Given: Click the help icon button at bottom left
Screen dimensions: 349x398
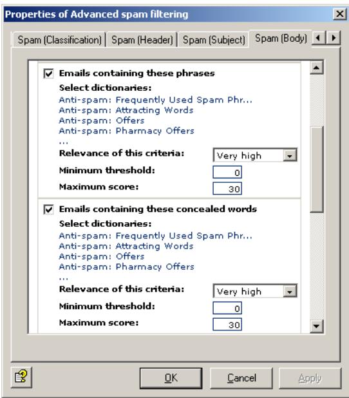Looking at the screenshot, I should (x=21, y=377).
